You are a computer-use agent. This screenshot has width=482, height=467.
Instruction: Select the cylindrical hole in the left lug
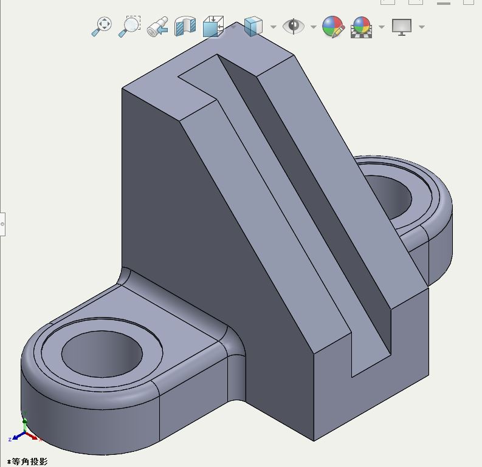[102, 353]
